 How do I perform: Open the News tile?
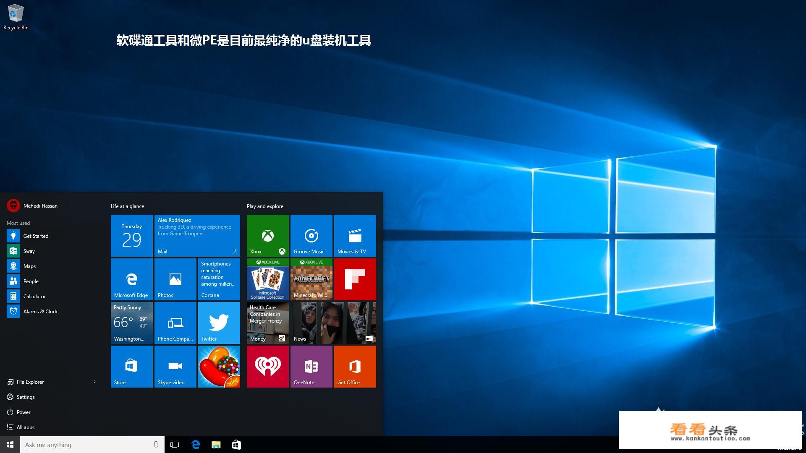click(x=333, y=323)
